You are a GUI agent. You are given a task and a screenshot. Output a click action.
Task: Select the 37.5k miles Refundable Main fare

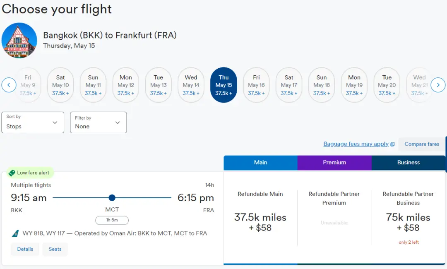pyautogui.click(x=260, y=221)
